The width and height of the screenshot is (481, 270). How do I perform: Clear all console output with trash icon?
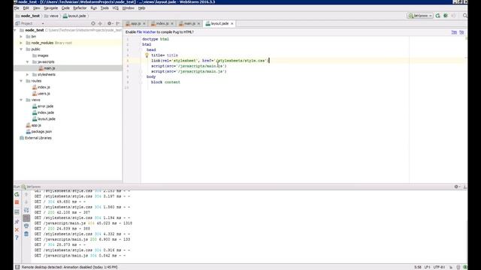coord(26,234)
